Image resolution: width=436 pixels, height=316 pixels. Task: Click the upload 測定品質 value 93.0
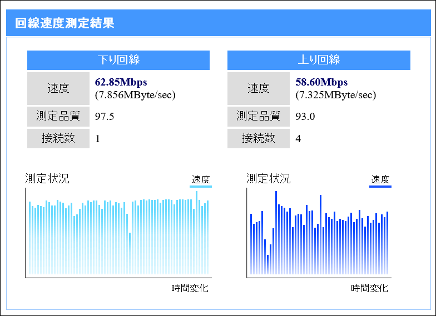[x=305, y=117]
